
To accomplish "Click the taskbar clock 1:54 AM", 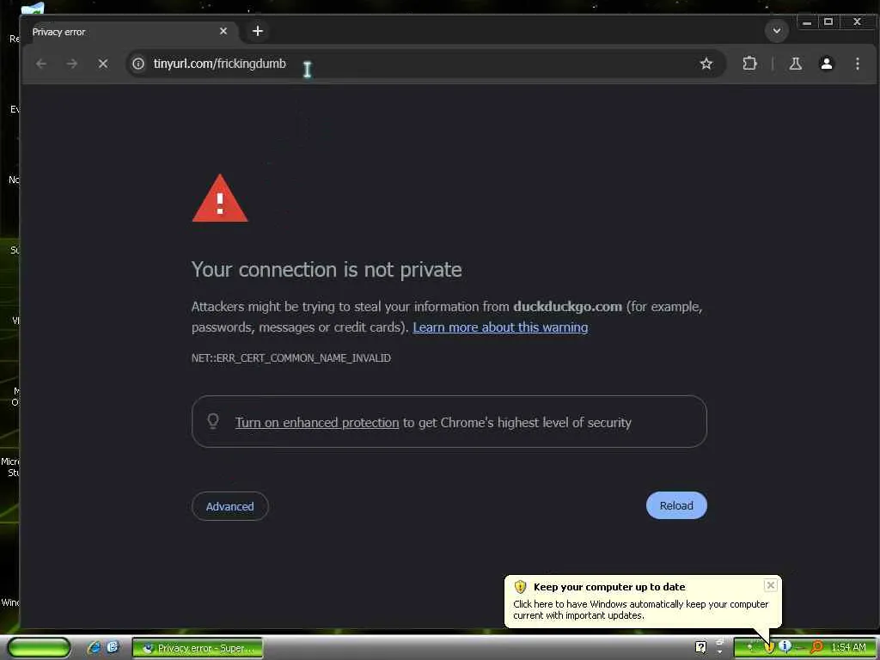I will click(848, 648).
